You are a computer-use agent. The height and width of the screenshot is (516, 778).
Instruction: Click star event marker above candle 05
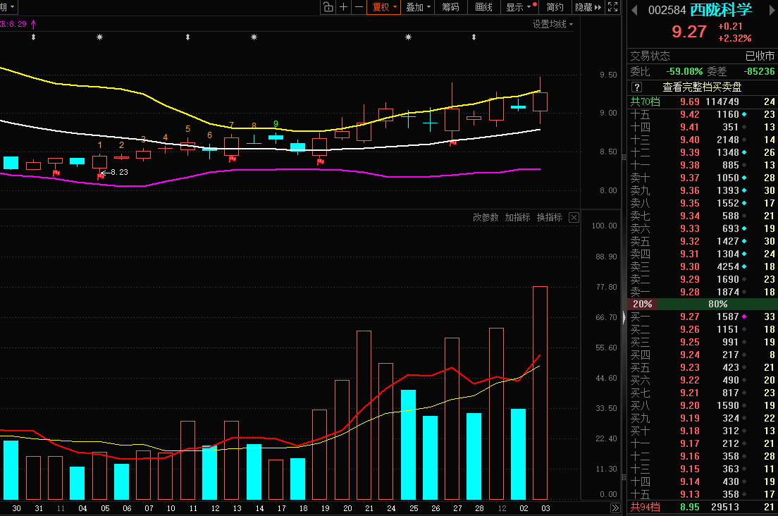pyautogui.click(x=100, y=37)
